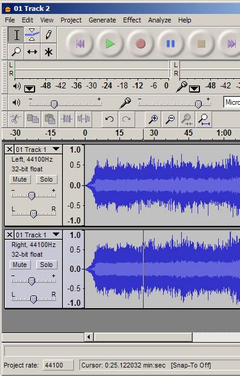This screenshot has width=240, height=376.
Task: Open the Right channel 01 Track 1 menu
Action: 38,235
